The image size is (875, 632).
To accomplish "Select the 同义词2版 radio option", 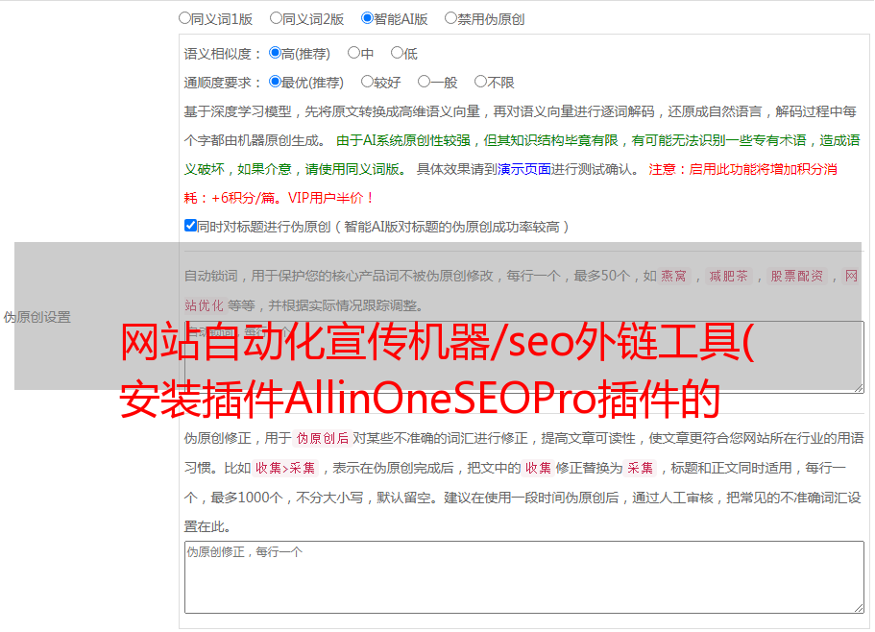I will click(276, 18).
